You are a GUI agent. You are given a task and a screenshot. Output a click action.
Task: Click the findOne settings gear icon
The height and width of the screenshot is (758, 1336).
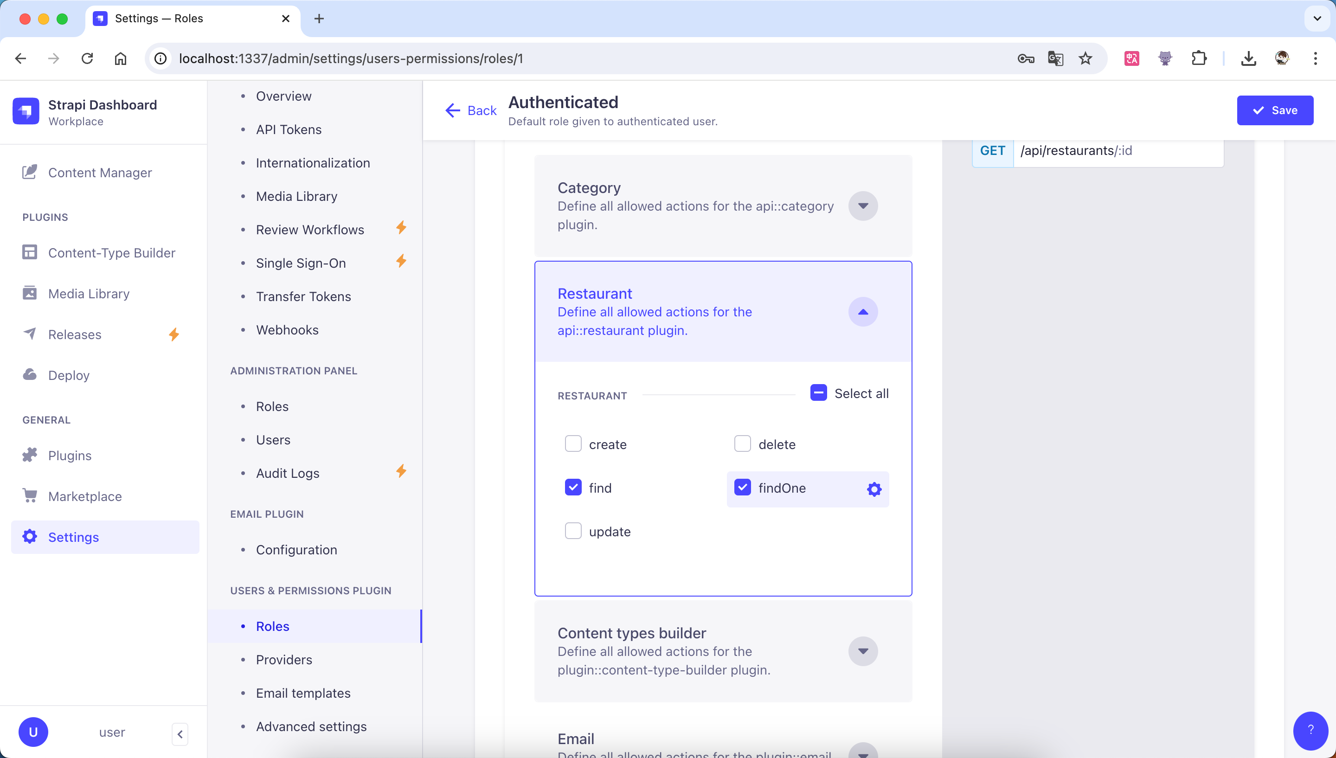[874, 488]
